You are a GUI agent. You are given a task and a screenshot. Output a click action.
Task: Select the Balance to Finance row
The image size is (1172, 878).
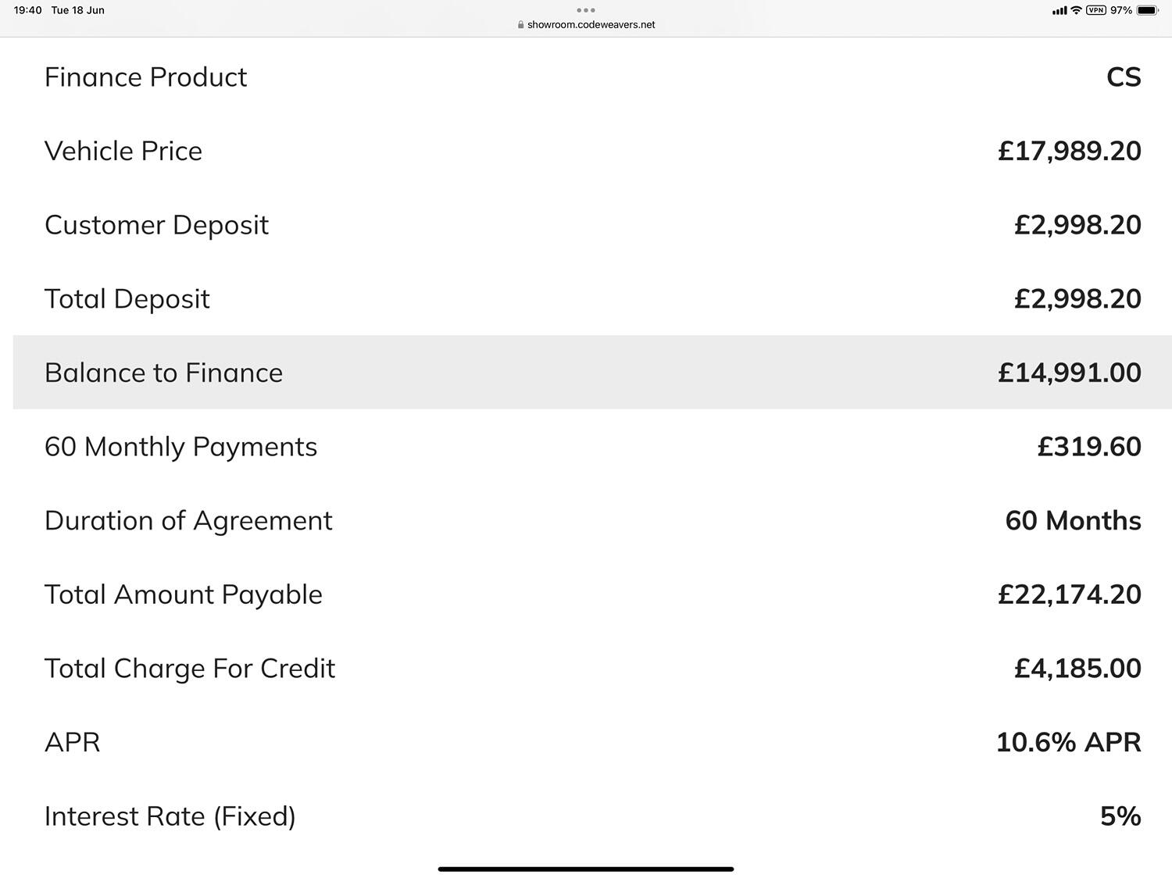[592, 373]
